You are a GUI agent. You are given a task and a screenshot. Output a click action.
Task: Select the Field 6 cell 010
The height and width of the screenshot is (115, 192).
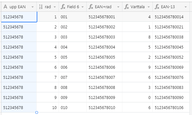coord(73,107)
